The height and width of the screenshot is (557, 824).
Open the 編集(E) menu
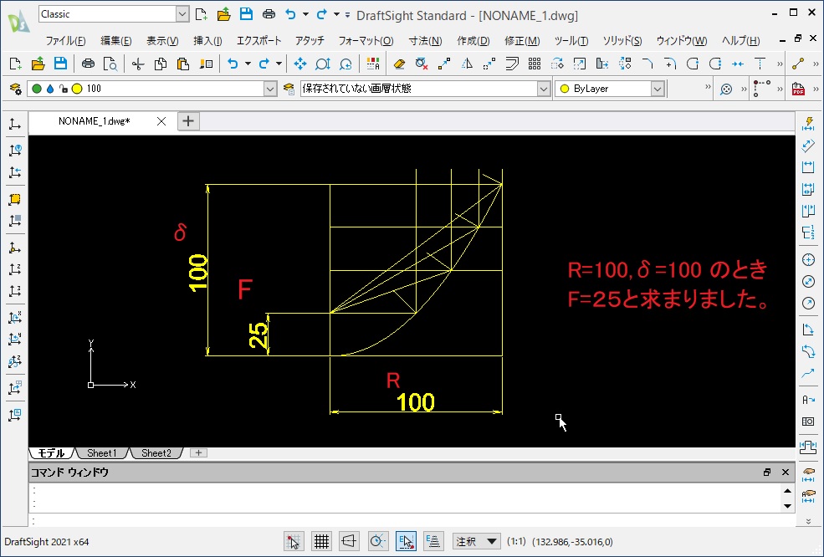click(116, 41)
